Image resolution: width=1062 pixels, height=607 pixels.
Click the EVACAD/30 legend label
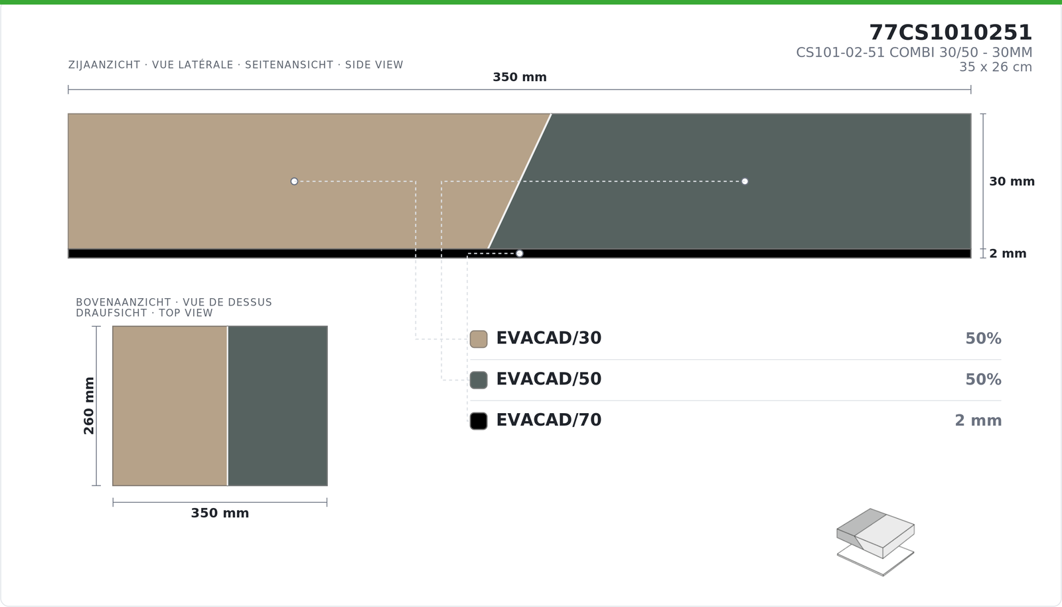coord(549,338)
